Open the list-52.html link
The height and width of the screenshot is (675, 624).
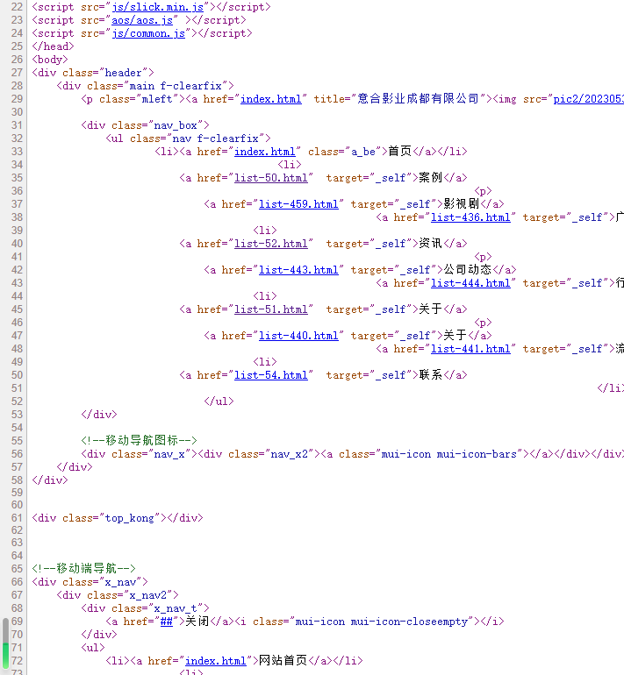click(270, 244)
